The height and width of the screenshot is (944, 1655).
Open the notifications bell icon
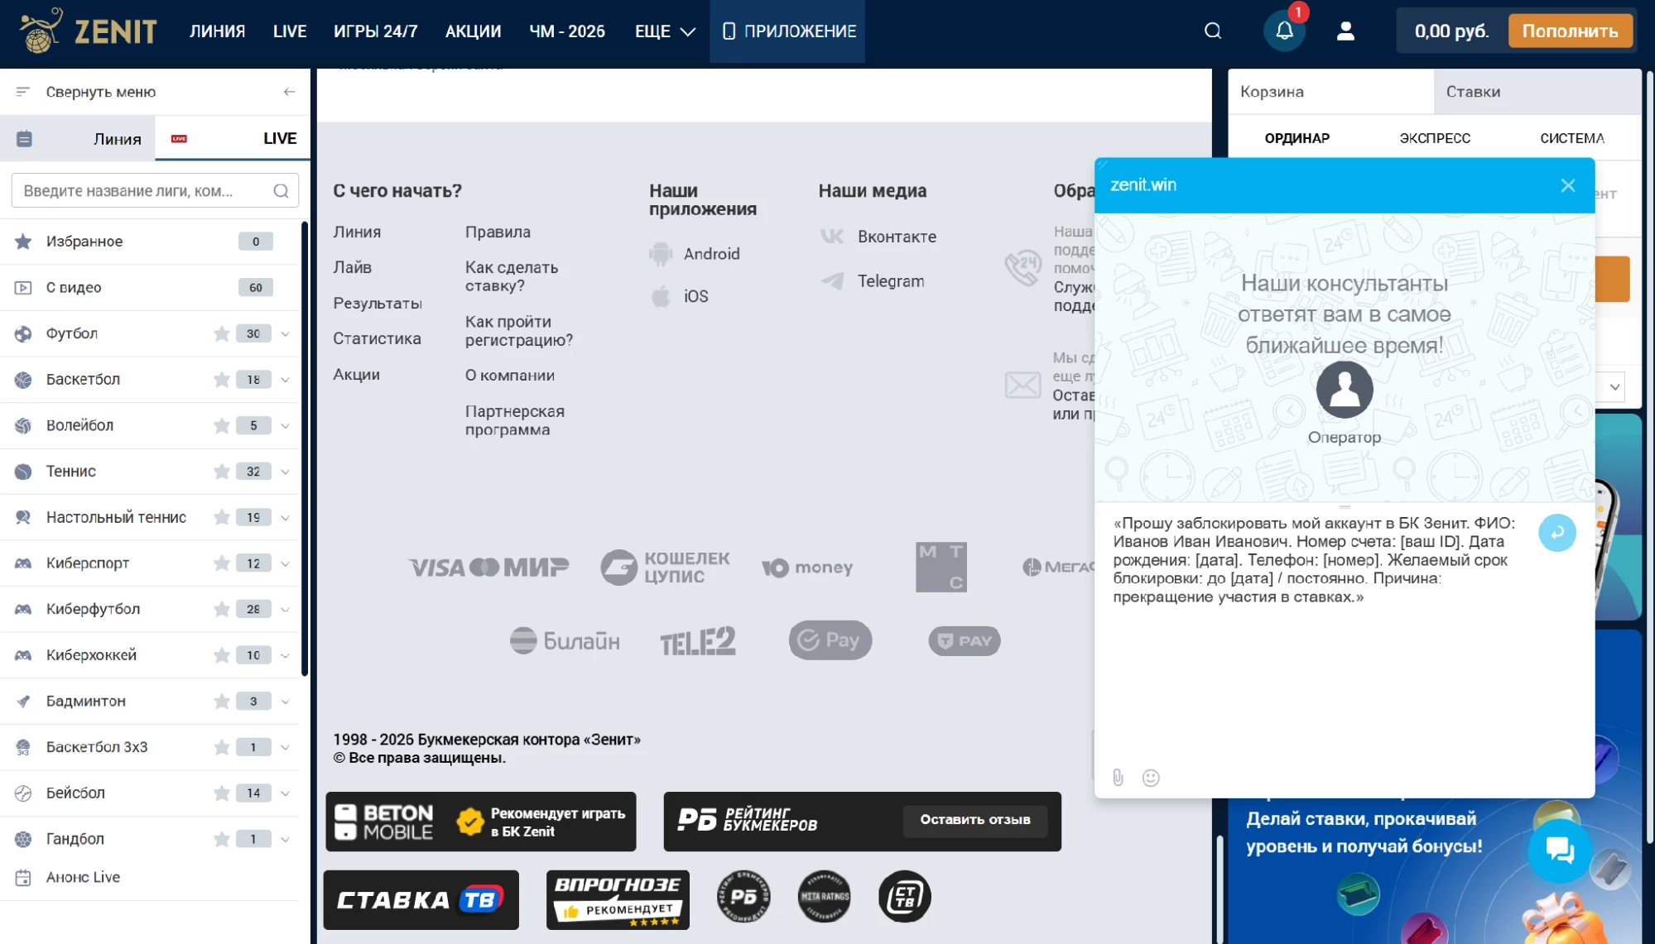coord(1284,31)
